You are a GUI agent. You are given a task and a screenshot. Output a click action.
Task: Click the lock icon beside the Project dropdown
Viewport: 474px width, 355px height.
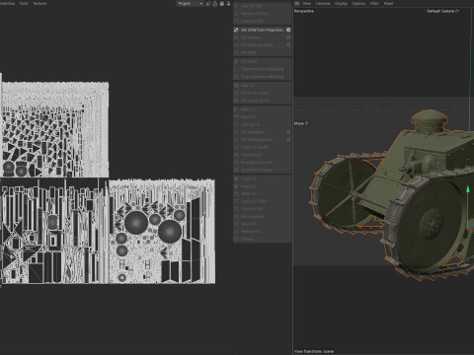click(x=215, y=4)
